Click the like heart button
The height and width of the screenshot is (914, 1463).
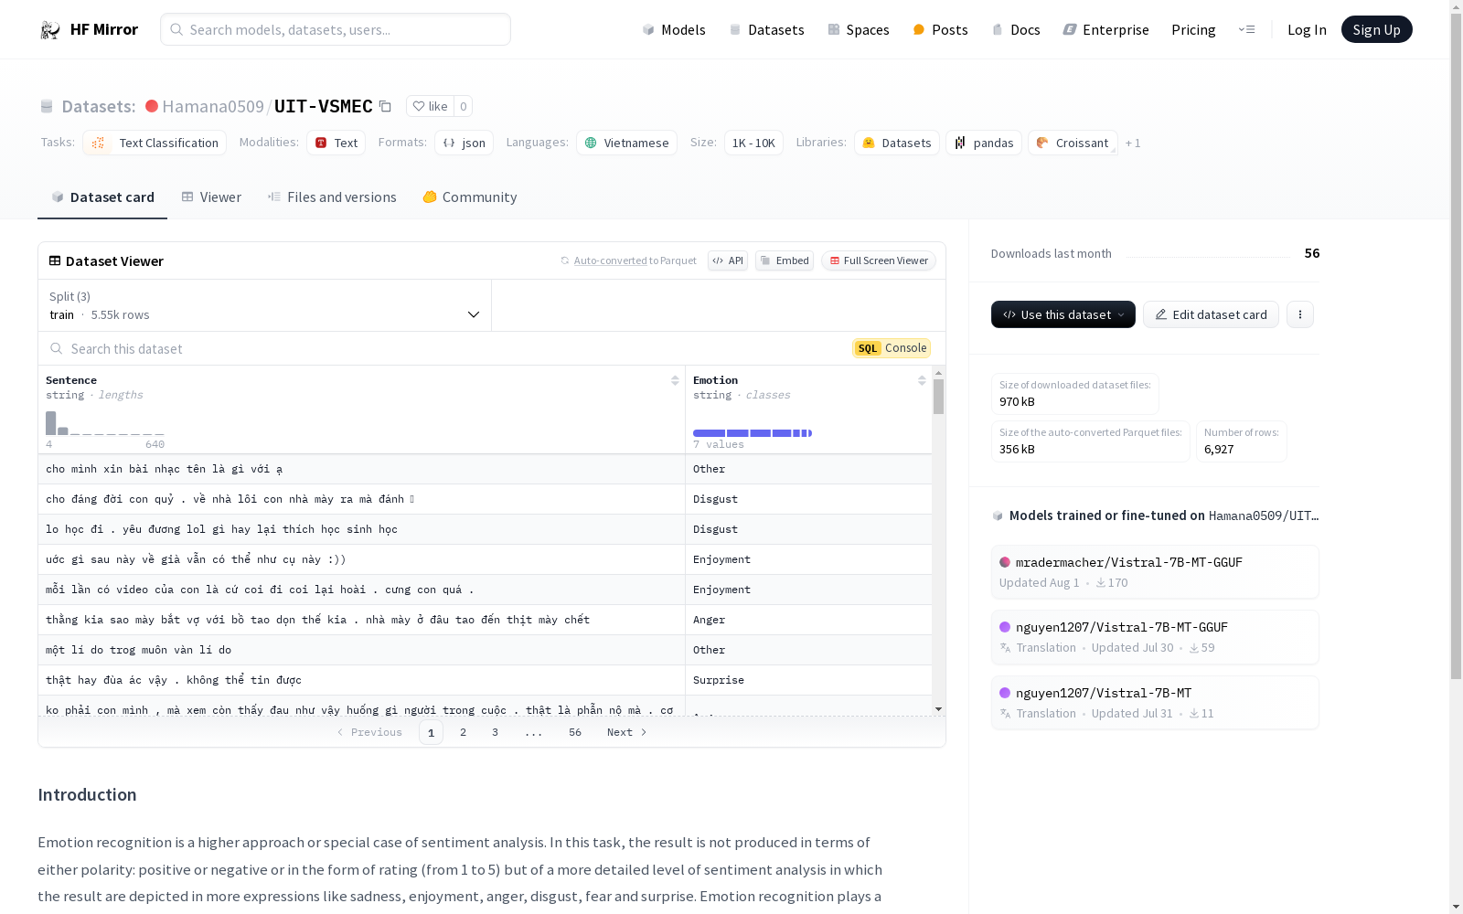tap(430, 106)
